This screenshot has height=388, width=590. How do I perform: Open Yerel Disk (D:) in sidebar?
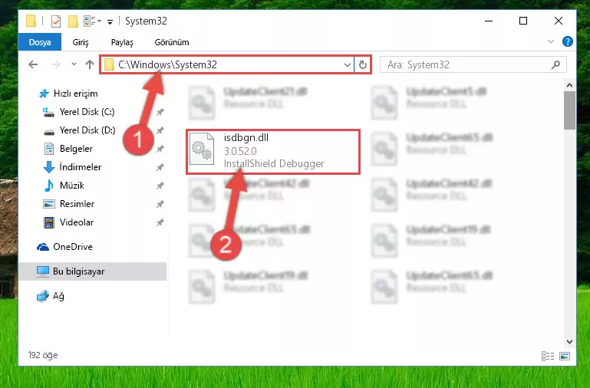[79, 130]
